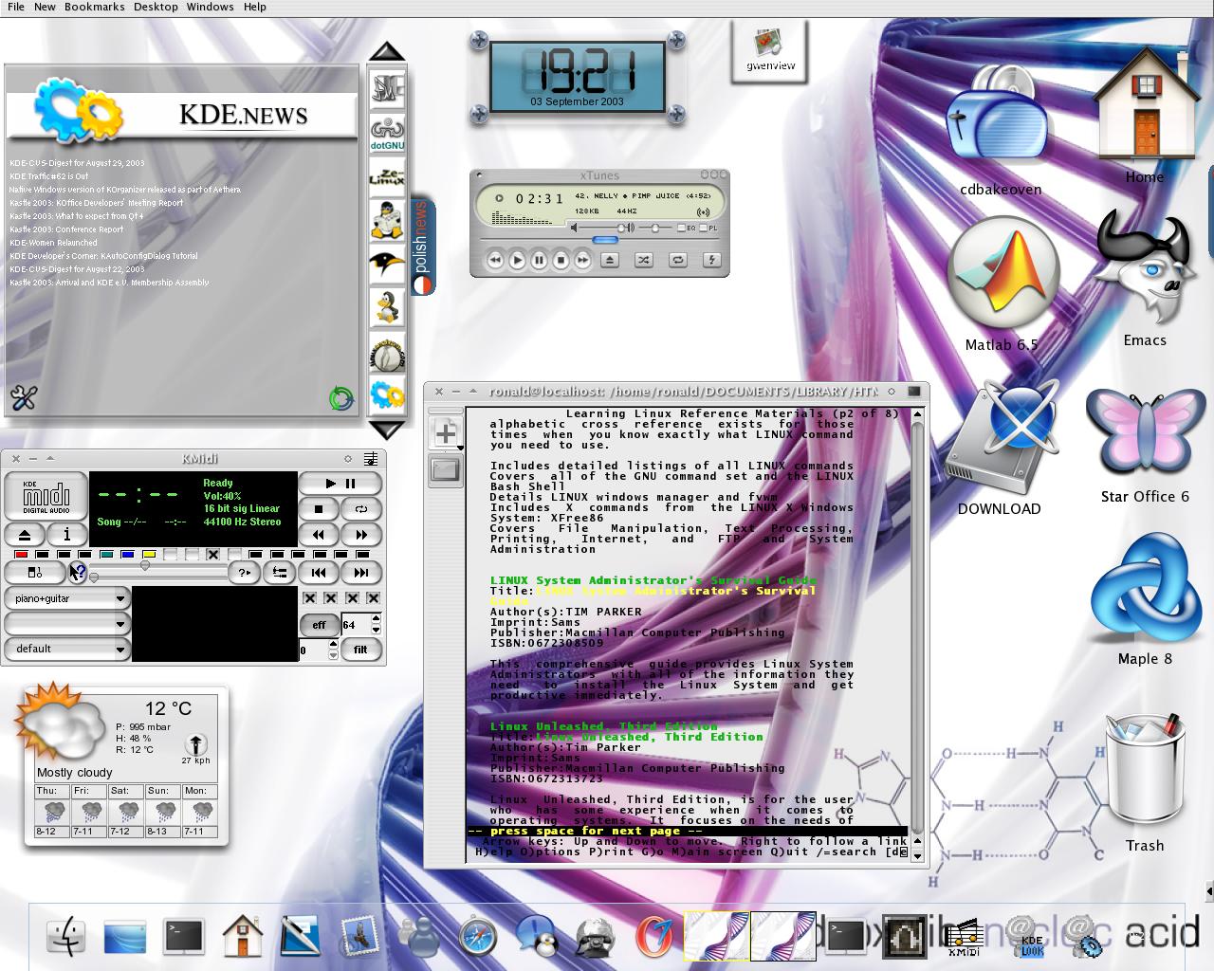Toggle shuffle in xTunes
This screenshot has width=1214, height=971.
click(x=642, y=259)
